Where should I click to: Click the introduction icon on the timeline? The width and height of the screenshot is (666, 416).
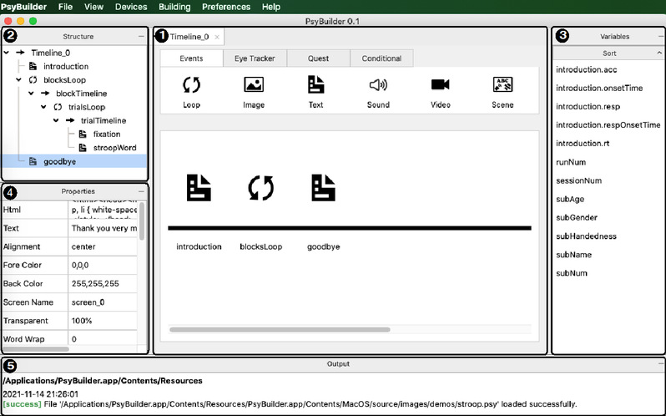(199, 188)
